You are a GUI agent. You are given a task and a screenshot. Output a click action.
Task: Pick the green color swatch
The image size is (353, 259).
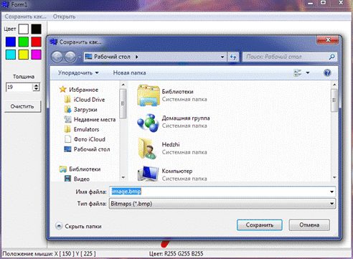coord(24,42)
